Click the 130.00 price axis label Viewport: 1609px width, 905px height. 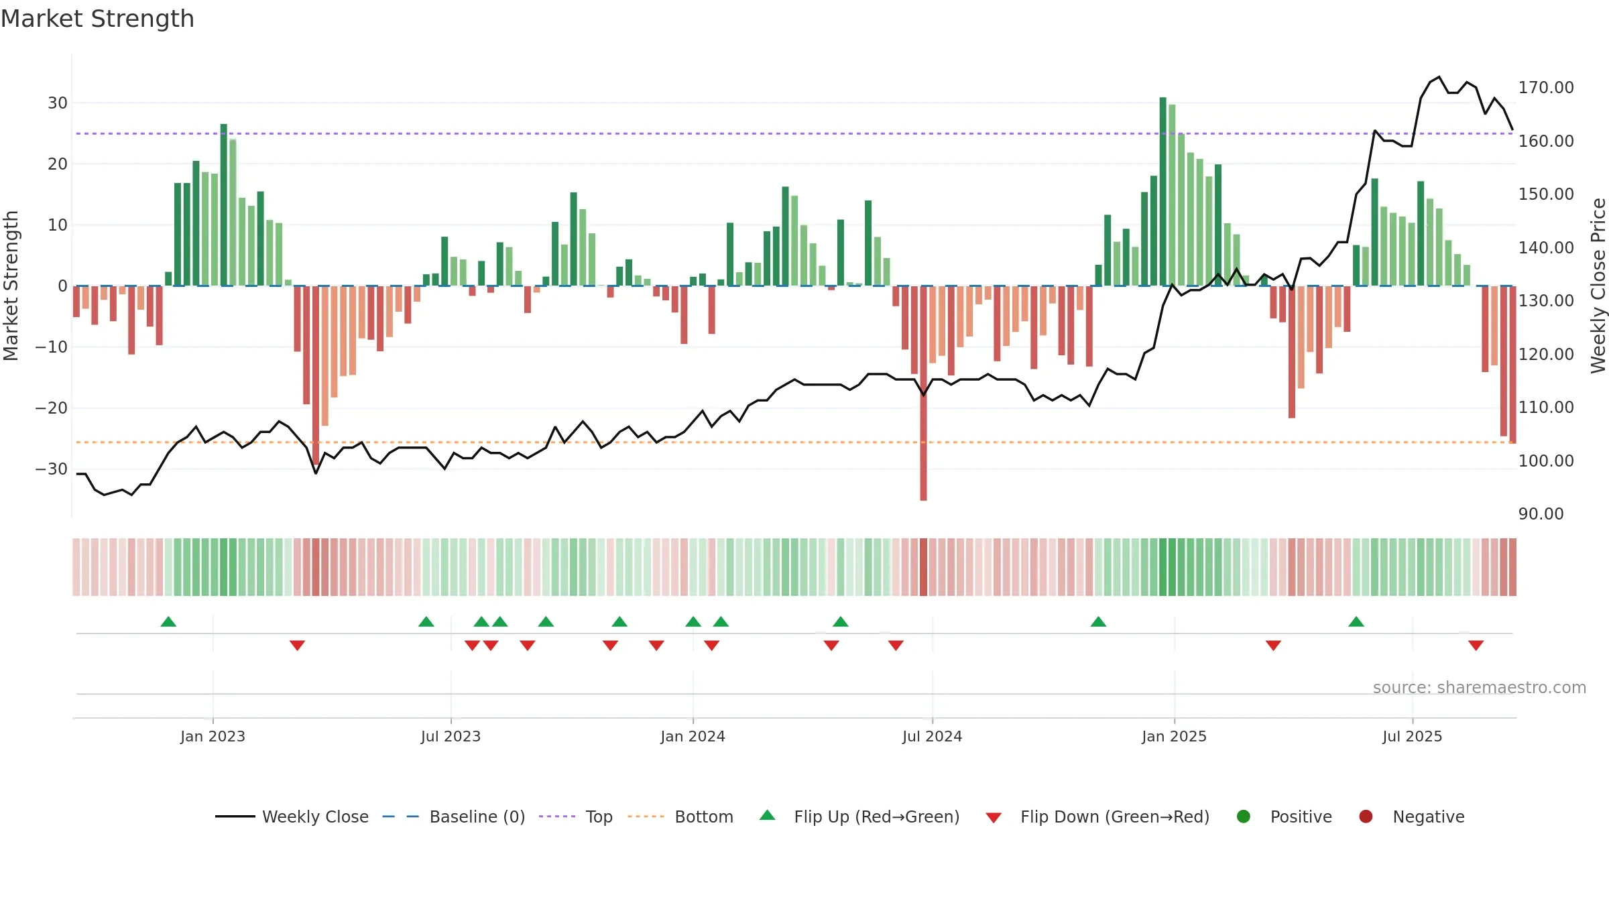pos(1546,301)
